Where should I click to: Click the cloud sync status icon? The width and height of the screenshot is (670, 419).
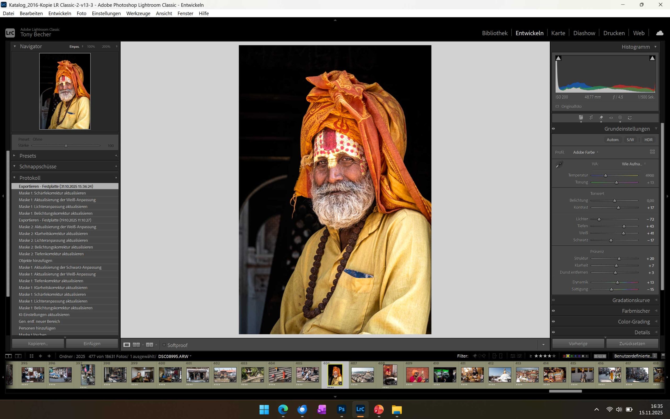click(x=660, y=33)
